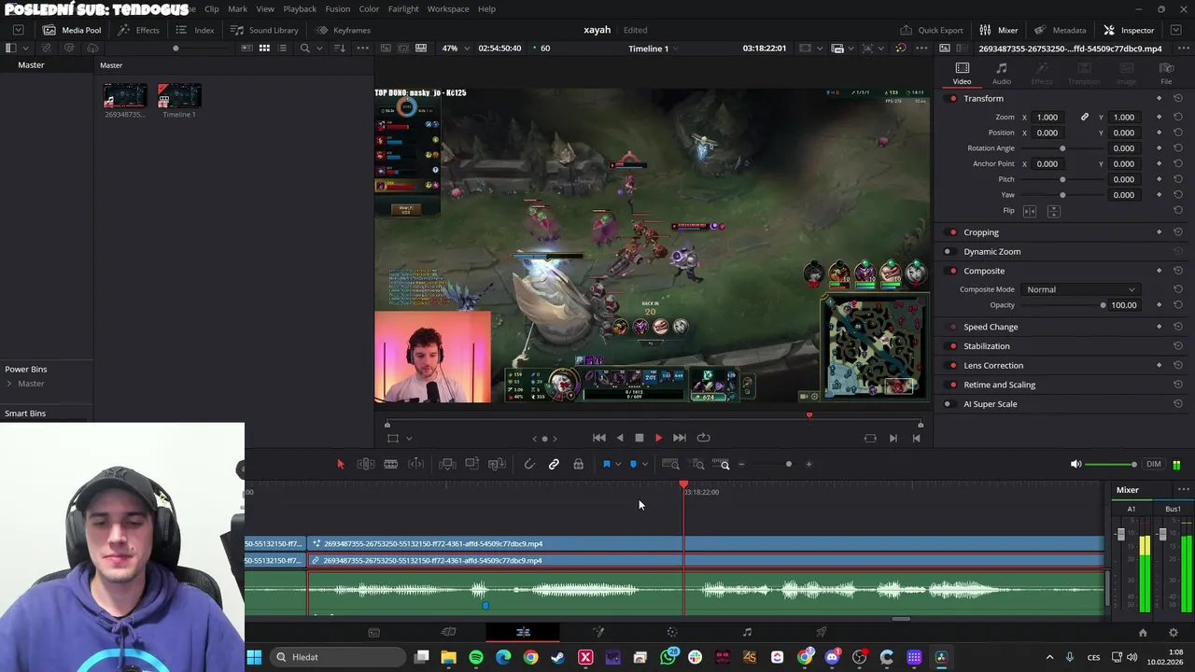
Task: Click the Zoom X value field
Action: 1048,118
